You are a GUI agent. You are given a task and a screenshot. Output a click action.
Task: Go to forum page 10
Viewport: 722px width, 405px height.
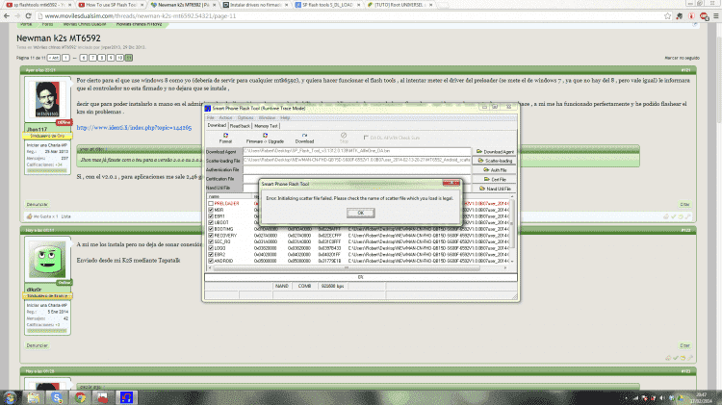tap(119, 58)
